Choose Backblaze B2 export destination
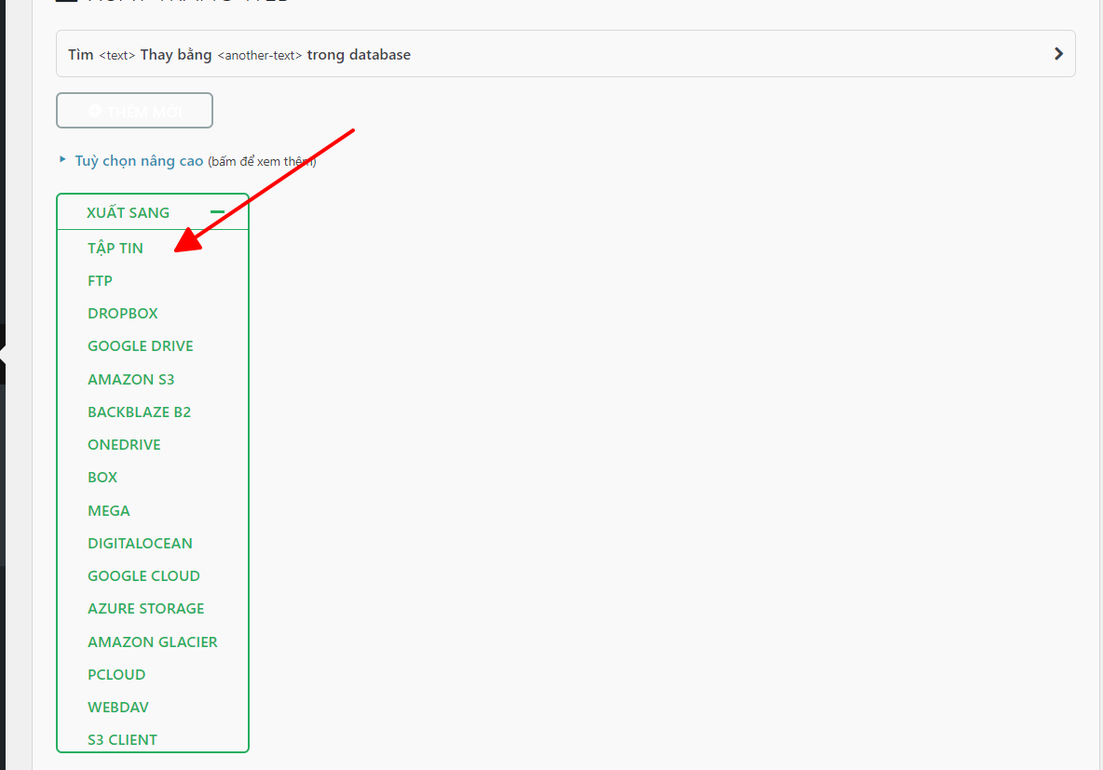This screenshot has width=1103, height=770. 140,412
